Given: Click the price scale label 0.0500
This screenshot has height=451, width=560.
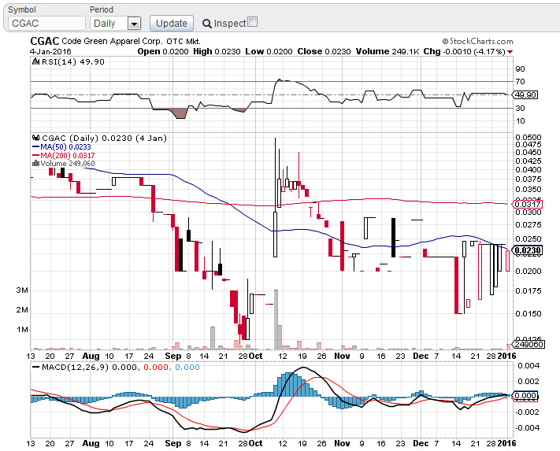Looking at the screenshot, I should click(528, 138).
